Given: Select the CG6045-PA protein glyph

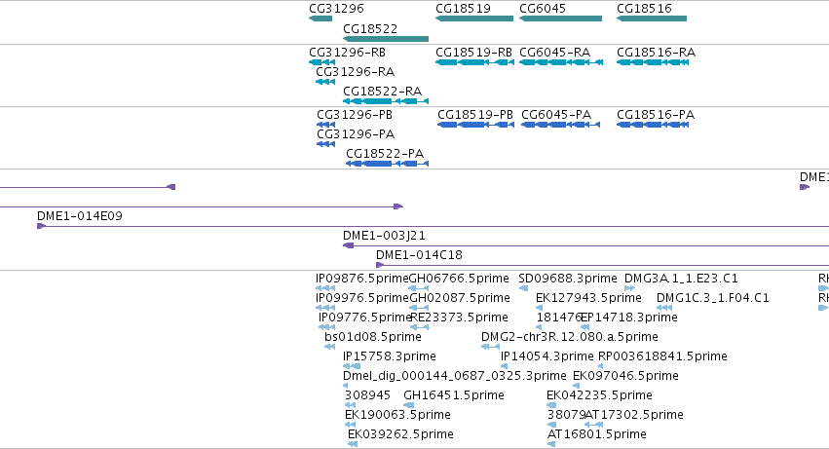Looking at the screenshot, I should [560, 125].
